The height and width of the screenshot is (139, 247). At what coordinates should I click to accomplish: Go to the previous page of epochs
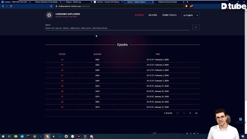(184, 113)
